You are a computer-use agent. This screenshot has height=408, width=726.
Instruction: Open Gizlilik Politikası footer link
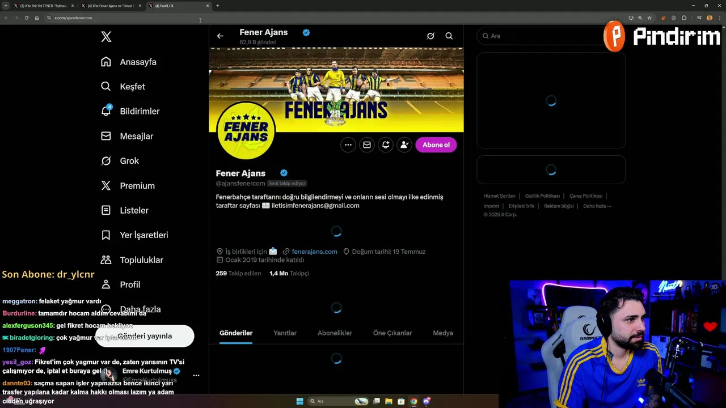point(542,196)
